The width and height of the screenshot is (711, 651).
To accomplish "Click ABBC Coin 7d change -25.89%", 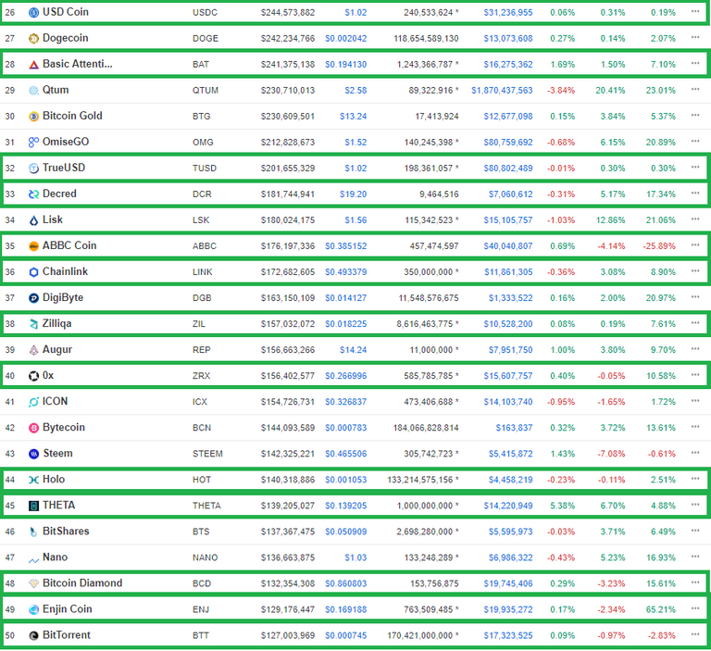I will 659,246.
